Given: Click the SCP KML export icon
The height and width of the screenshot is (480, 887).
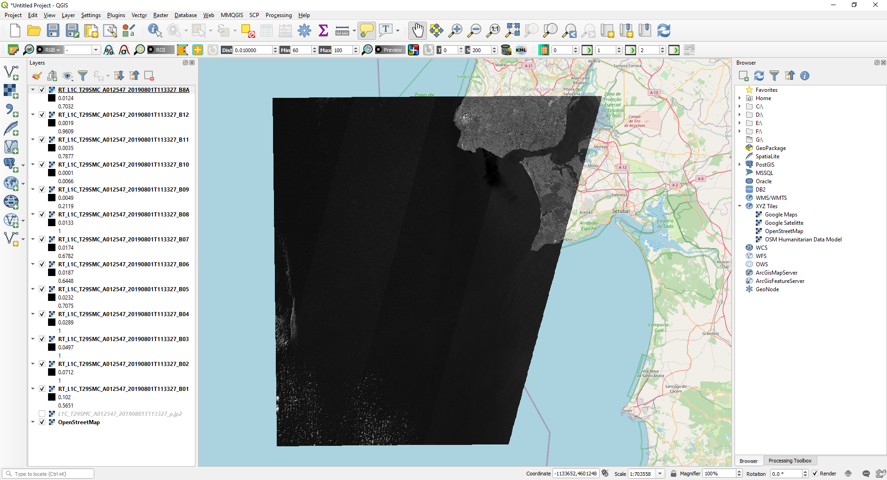Looking at the screenshot, I should point(521,50).
